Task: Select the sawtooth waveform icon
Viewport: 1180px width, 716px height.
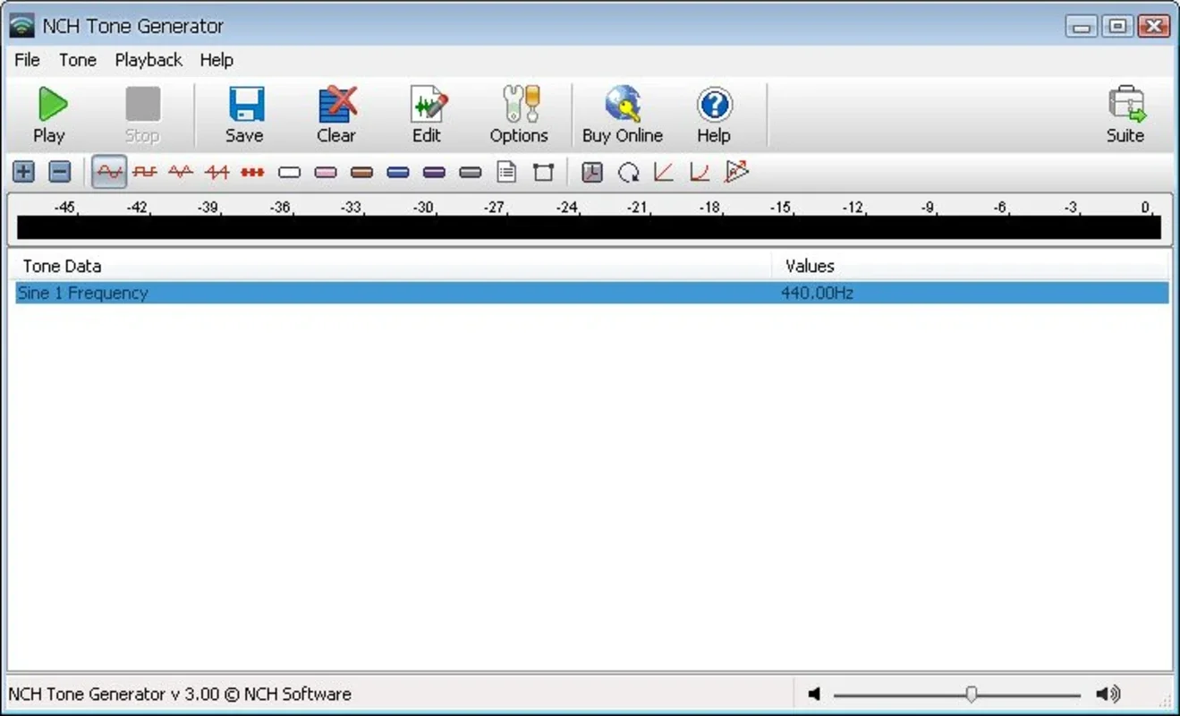Action: [x=216, y=172]
